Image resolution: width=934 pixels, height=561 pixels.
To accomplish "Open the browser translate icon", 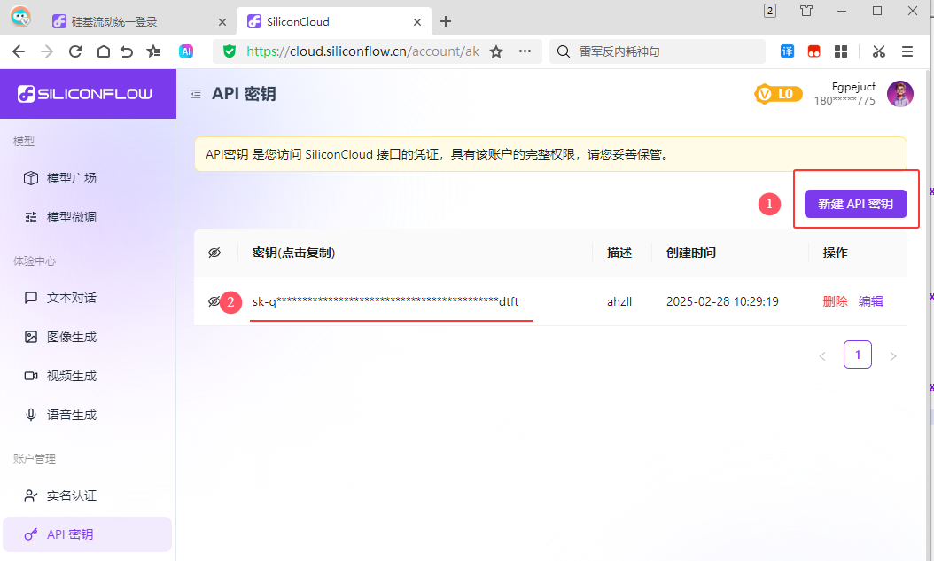I will tap(787, 51).
